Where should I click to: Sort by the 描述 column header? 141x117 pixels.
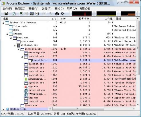tap(125, 19)
